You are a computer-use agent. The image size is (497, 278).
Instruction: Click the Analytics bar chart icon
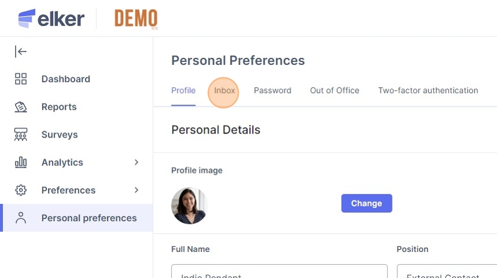(x=21, y=162)
